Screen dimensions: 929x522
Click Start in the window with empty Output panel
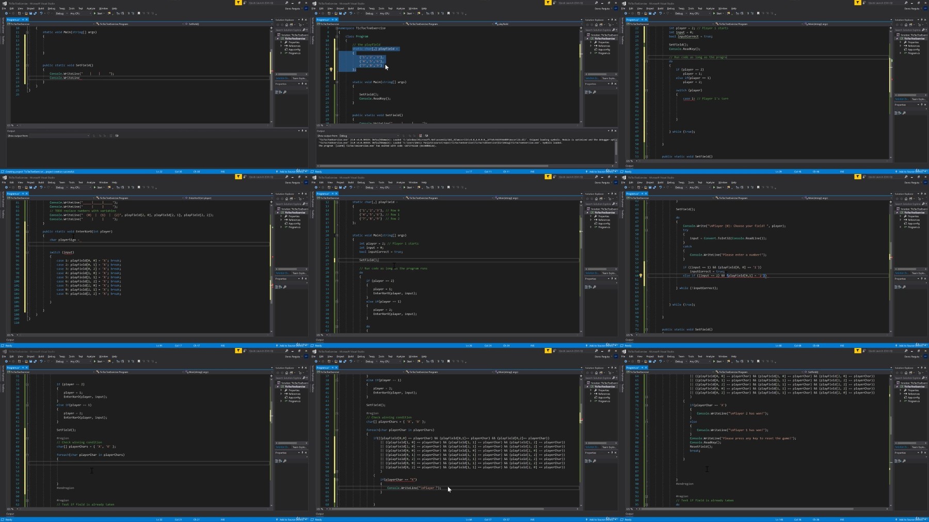click(x=99, y=13)
